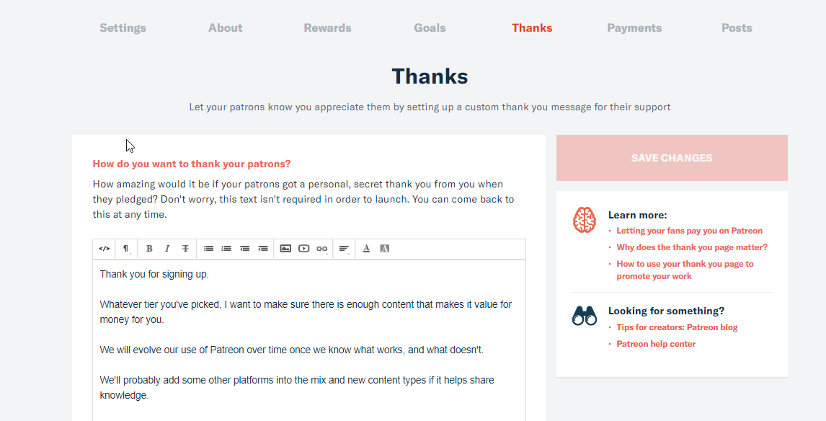Choose the text color tool
Image resolution: width=826 pixels, height=421 pixels.
tap(366, 249)
